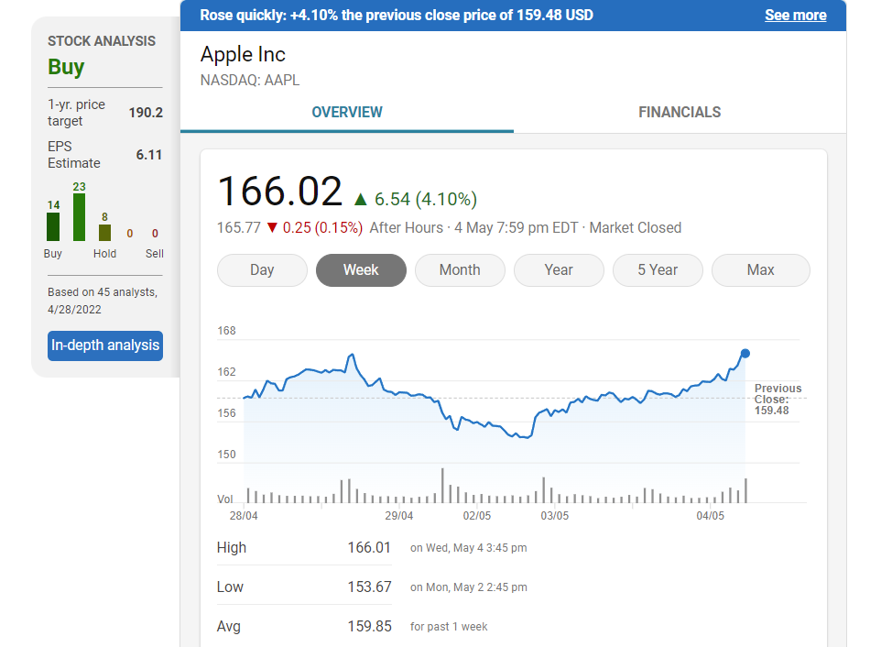Click the green up-triangle beside 6.54
This screenshot has height=647, width=881.
(360, 199)
